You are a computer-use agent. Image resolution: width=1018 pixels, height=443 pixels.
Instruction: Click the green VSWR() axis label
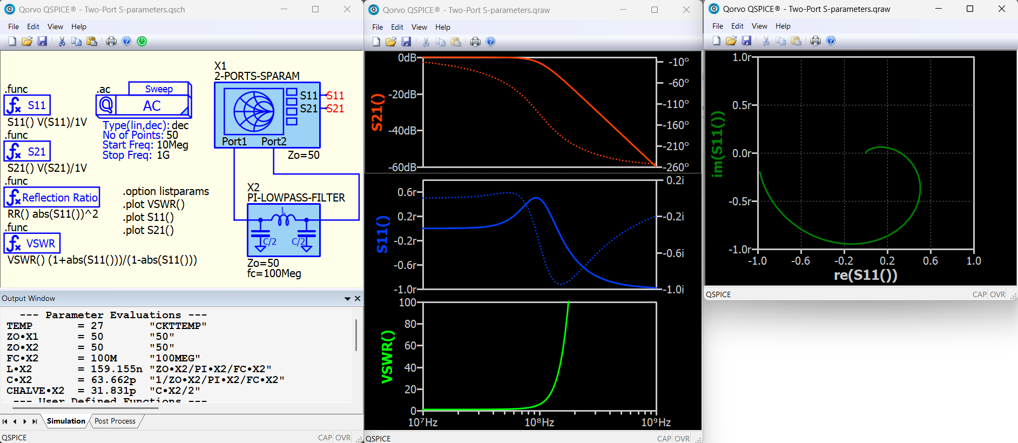387,357
